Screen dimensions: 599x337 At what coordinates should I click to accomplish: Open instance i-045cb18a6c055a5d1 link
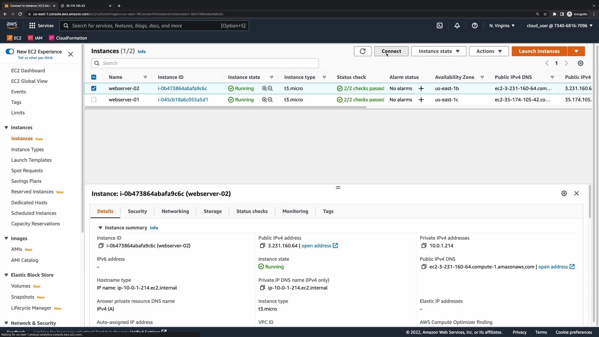click(x=183, y=100)
